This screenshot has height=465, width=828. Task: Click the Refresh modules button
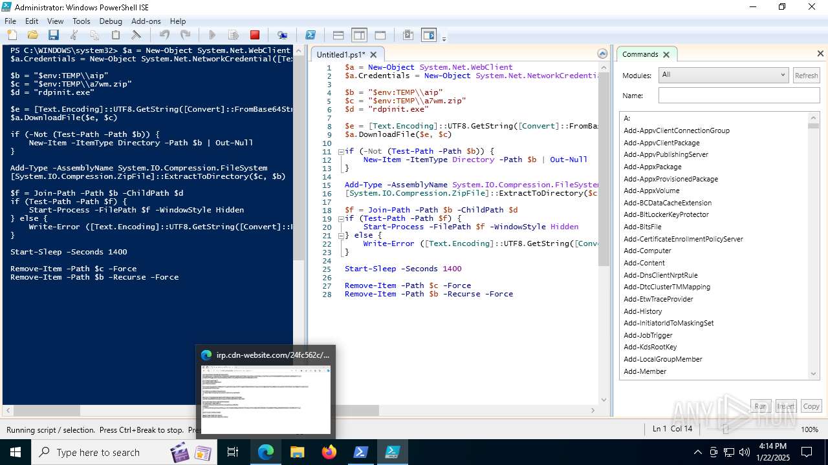806,76
